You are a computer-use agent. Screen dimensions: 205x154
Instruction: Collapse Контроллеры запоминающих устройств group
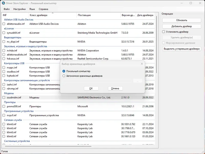click(27, 80)
